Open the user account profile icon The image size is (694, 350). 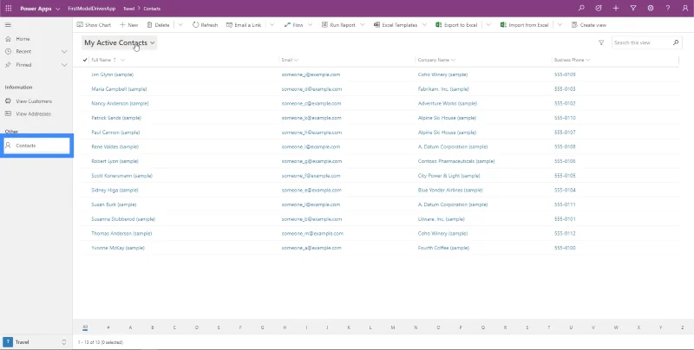point(685,9)
